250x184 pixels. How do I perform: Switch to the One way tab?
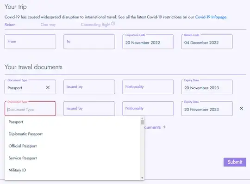pos(48,25)
